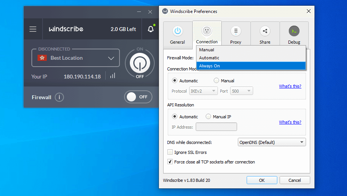
Task: Click the Firewall label in Windscribe
Action: pos(41,97)
